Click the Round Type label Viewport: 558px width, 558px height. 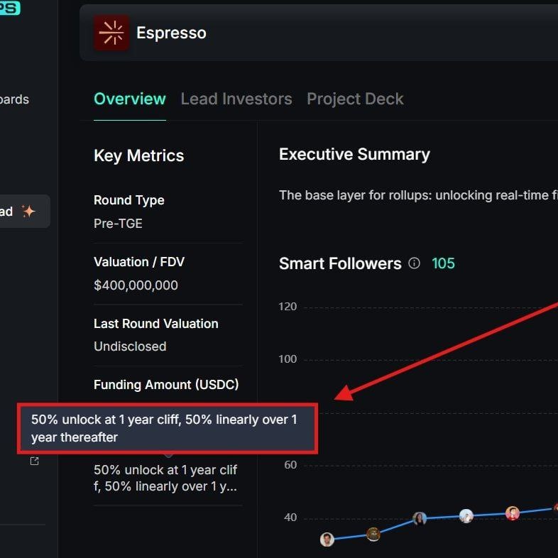(x=128, y=200)
